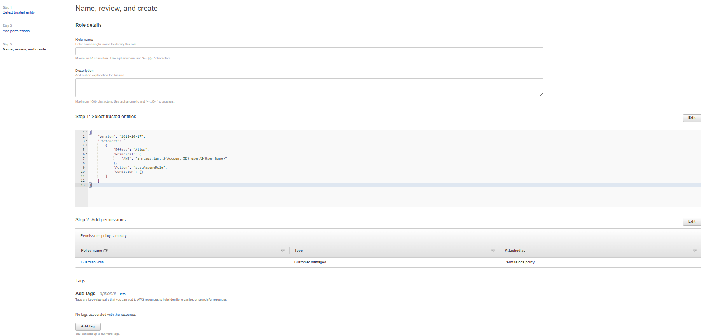Collapse the Principal object at line 6
Image resolution: width=704 pixels, height=336 pixels.
click(x=87, y=154)
